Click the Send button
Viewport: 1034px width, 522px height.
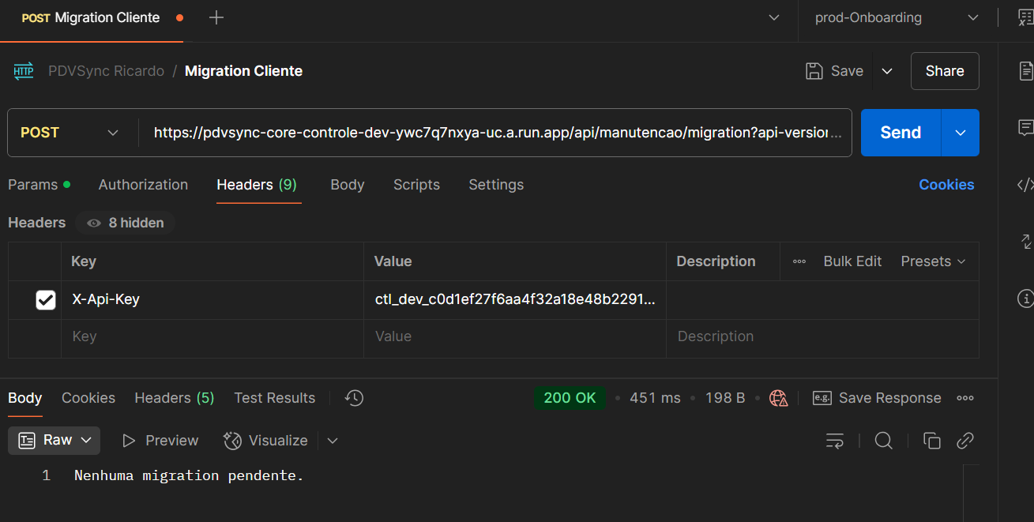(901, 133)
